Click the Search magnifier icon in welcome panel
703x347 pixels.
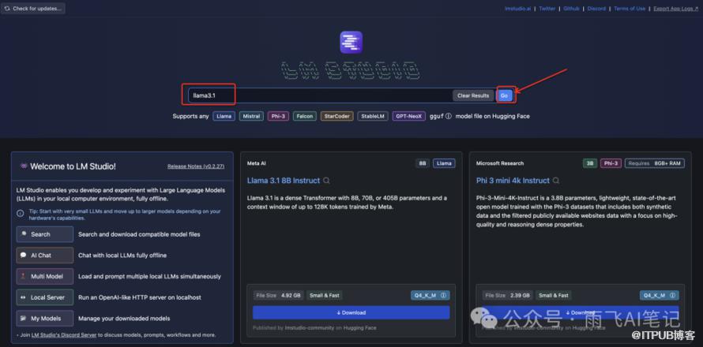[x=23, y=234]
